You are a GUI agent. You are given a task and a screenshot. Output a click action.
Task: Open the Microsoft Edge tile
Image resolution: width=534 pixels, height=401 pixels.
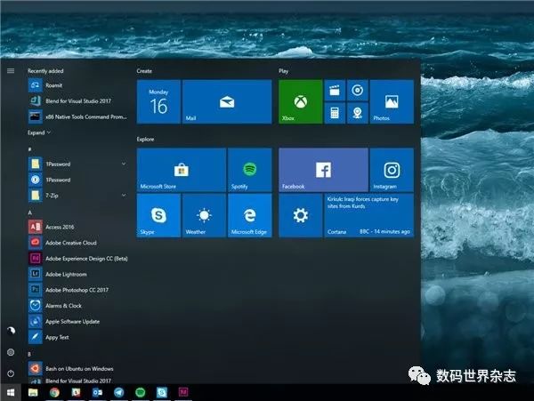point(249,216)
